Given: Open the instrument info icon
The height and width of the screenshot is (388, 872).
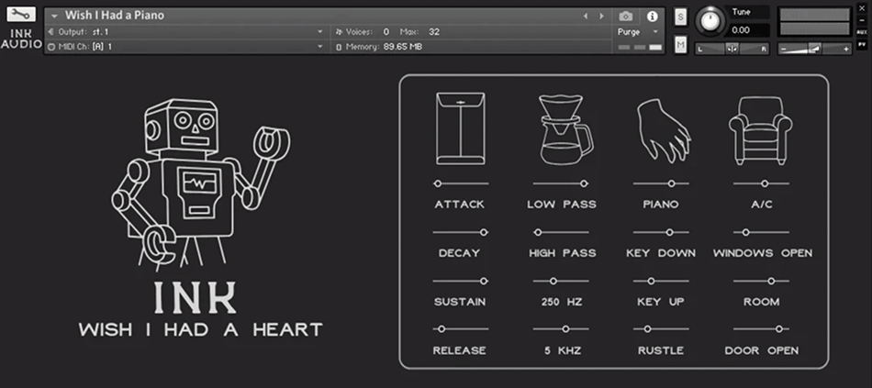Looking at the screenshot, I should pos(653,17).
